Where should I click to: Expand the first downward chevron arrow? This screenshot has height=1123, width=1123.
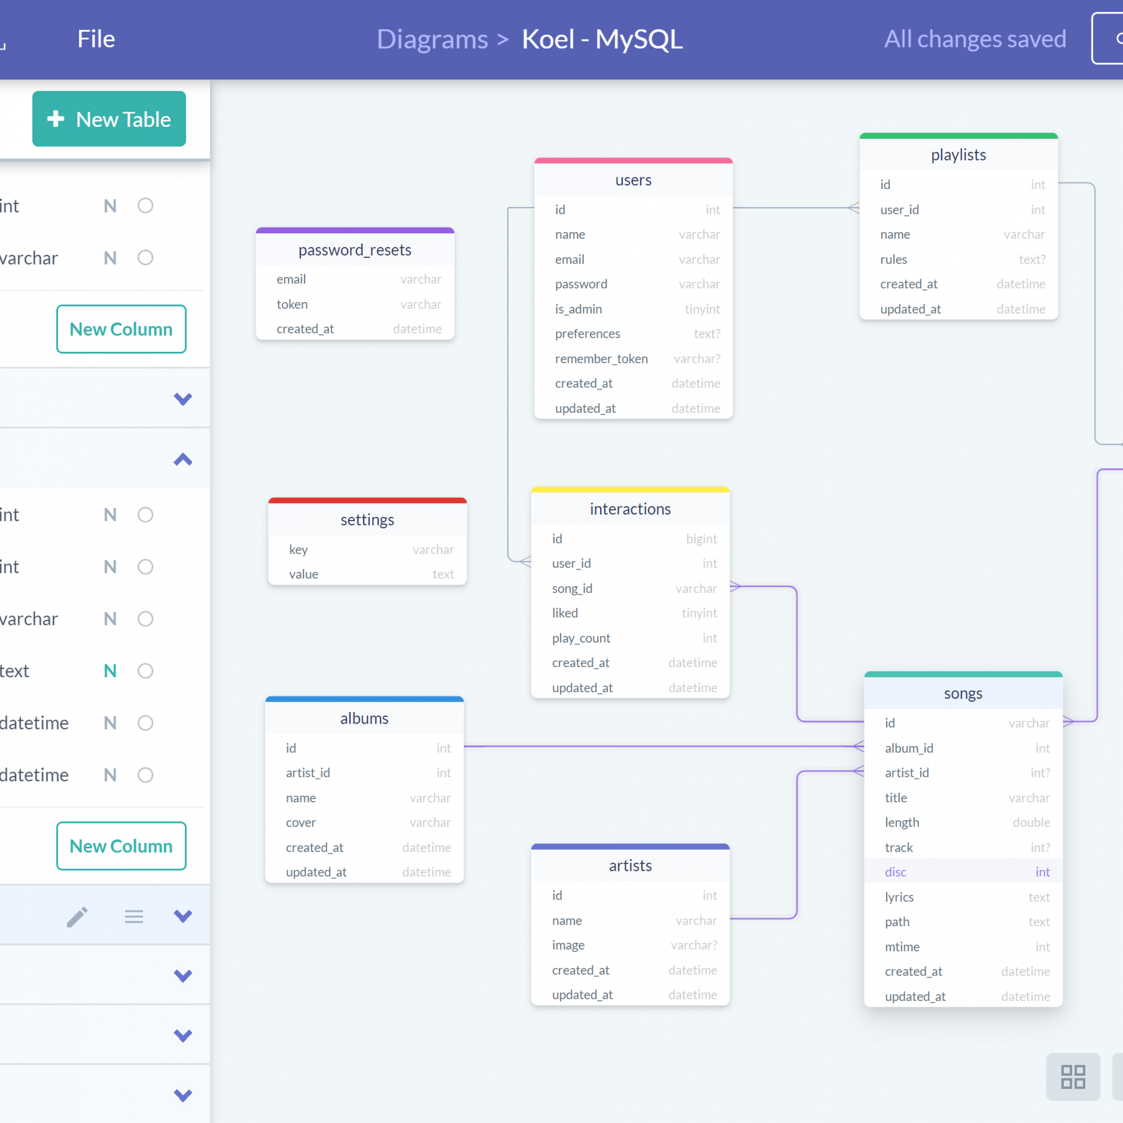(x=182, y=399)
